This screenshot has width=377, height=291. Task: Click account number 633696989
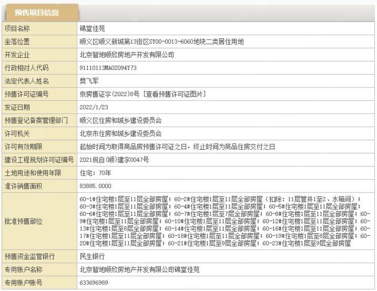[x=94, y=283]
